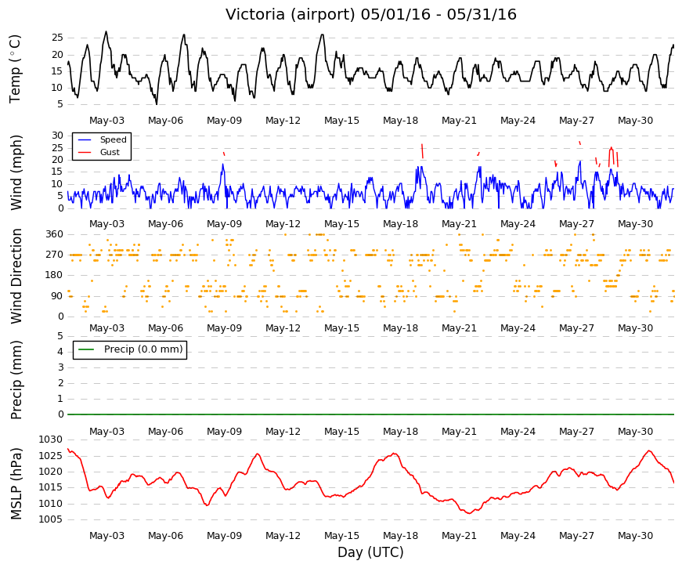Viewport: 682px width, 568px height.
Task: Click the Precip (mm) axis label
Action: [16, 380]
